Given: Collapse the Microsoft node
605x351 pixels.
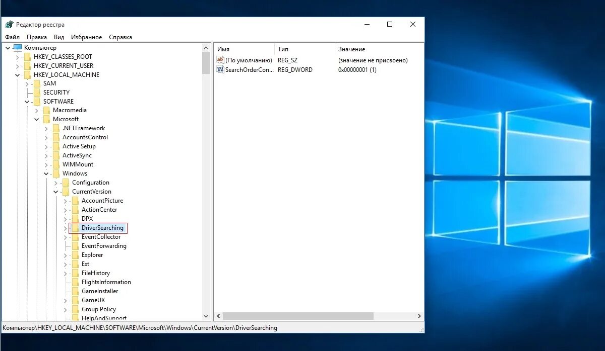Looking at the screenshot, I should point(36,119).
